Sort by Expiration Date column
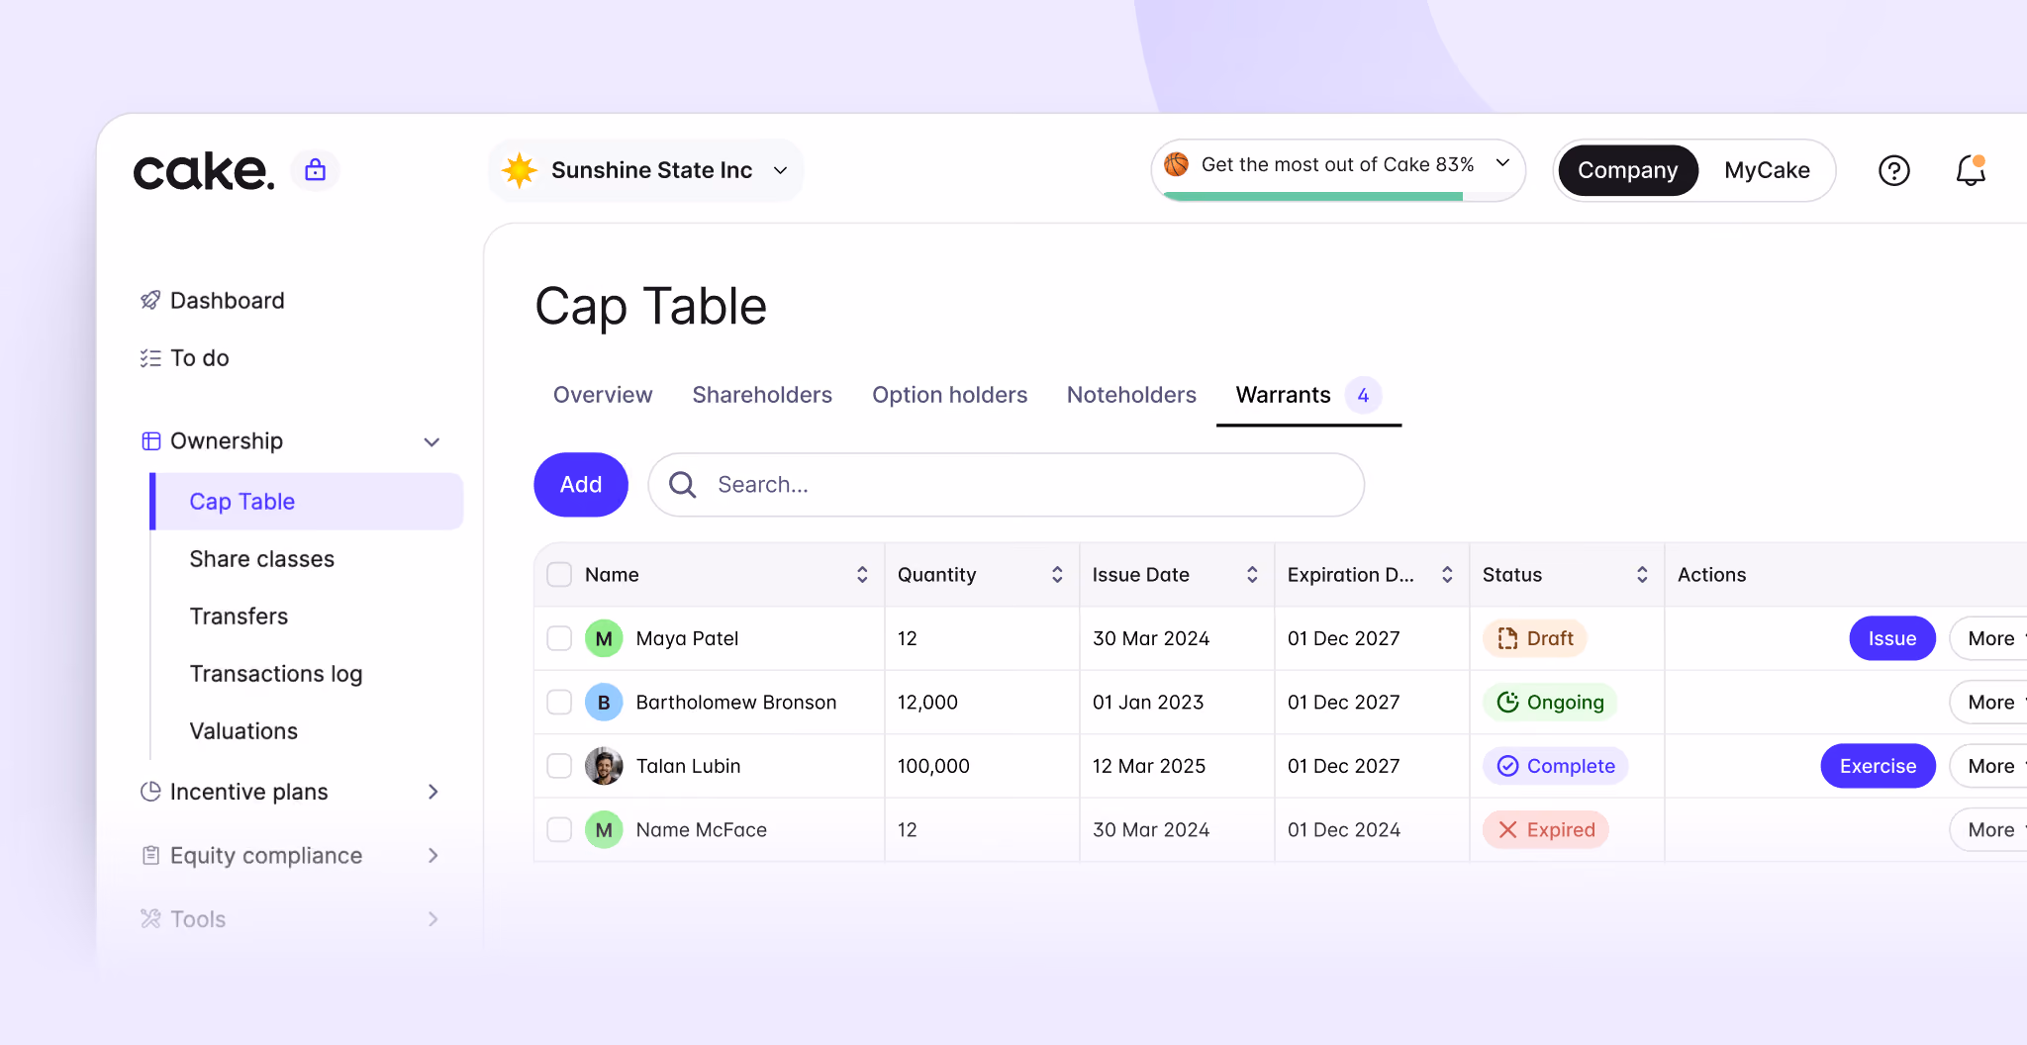The width and height of the screenshot is (2027, 1045). click(x=1447, y=575)
